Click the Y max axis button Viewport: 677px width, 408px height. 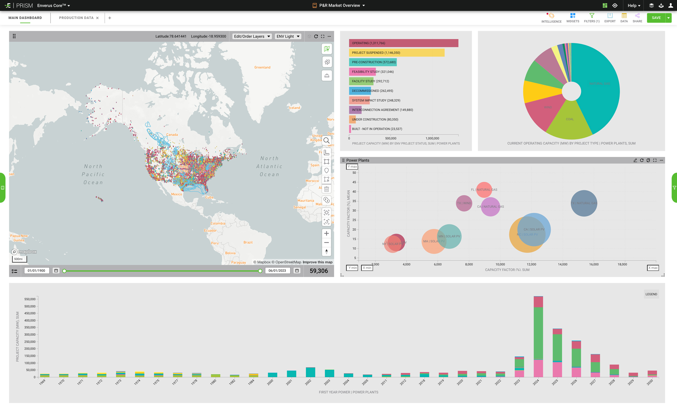pyautogui.click(x=352, y=167)
